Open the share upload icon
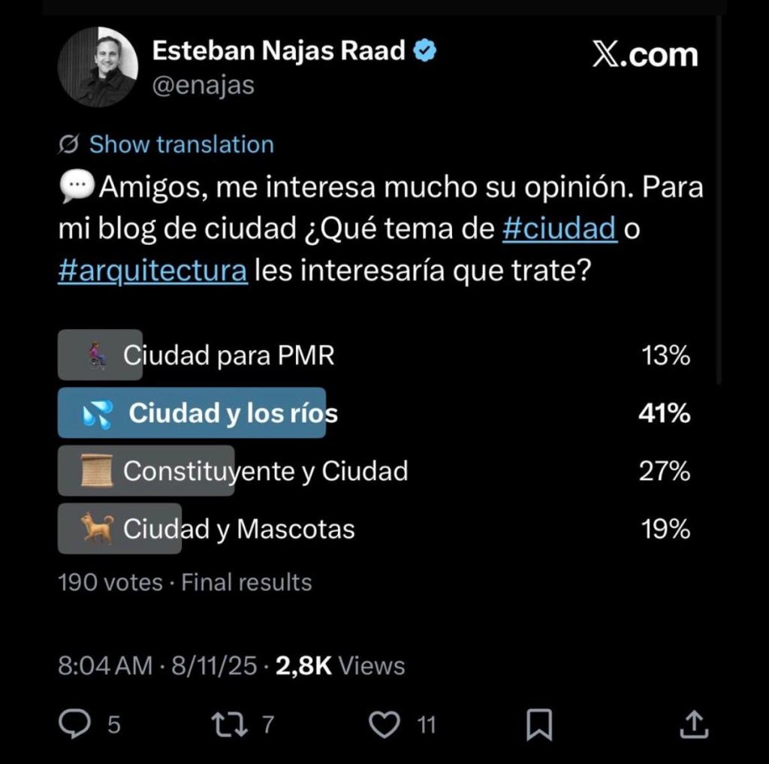This screenshot has width=769, height=764. click(694, 724)
